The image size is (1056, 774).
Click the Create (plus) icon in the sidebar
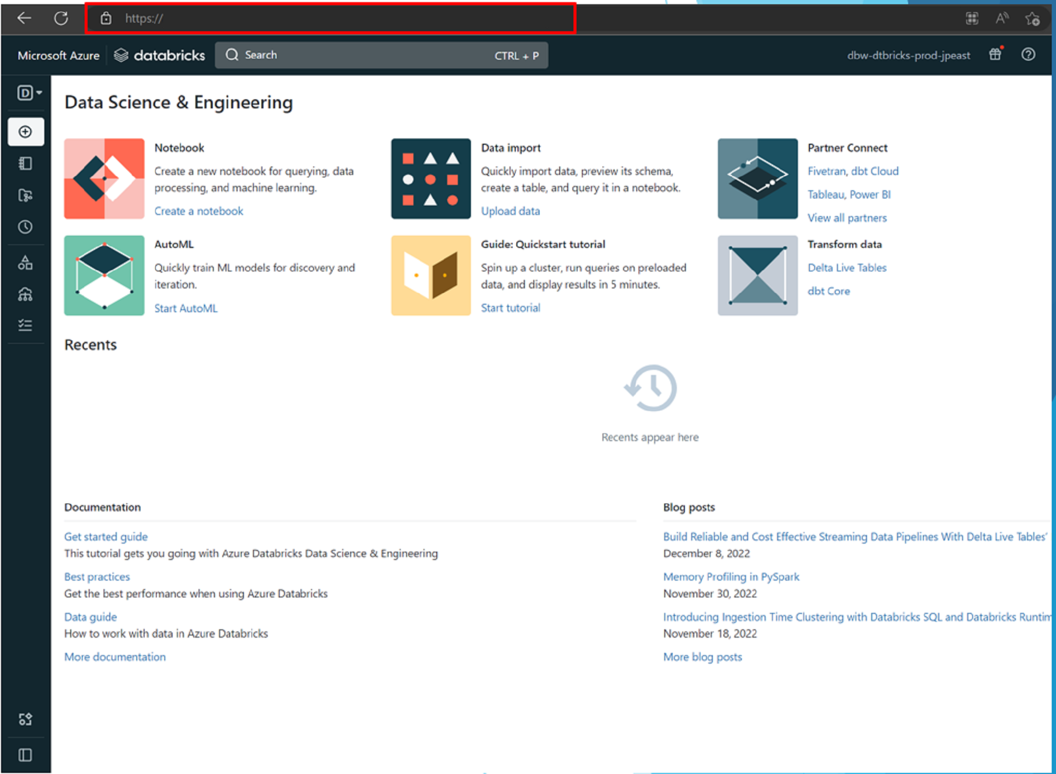coord(25,132)
